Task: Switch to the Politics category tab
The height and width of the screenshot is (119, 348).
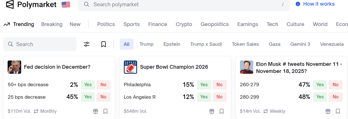Action: coord(106,24)
